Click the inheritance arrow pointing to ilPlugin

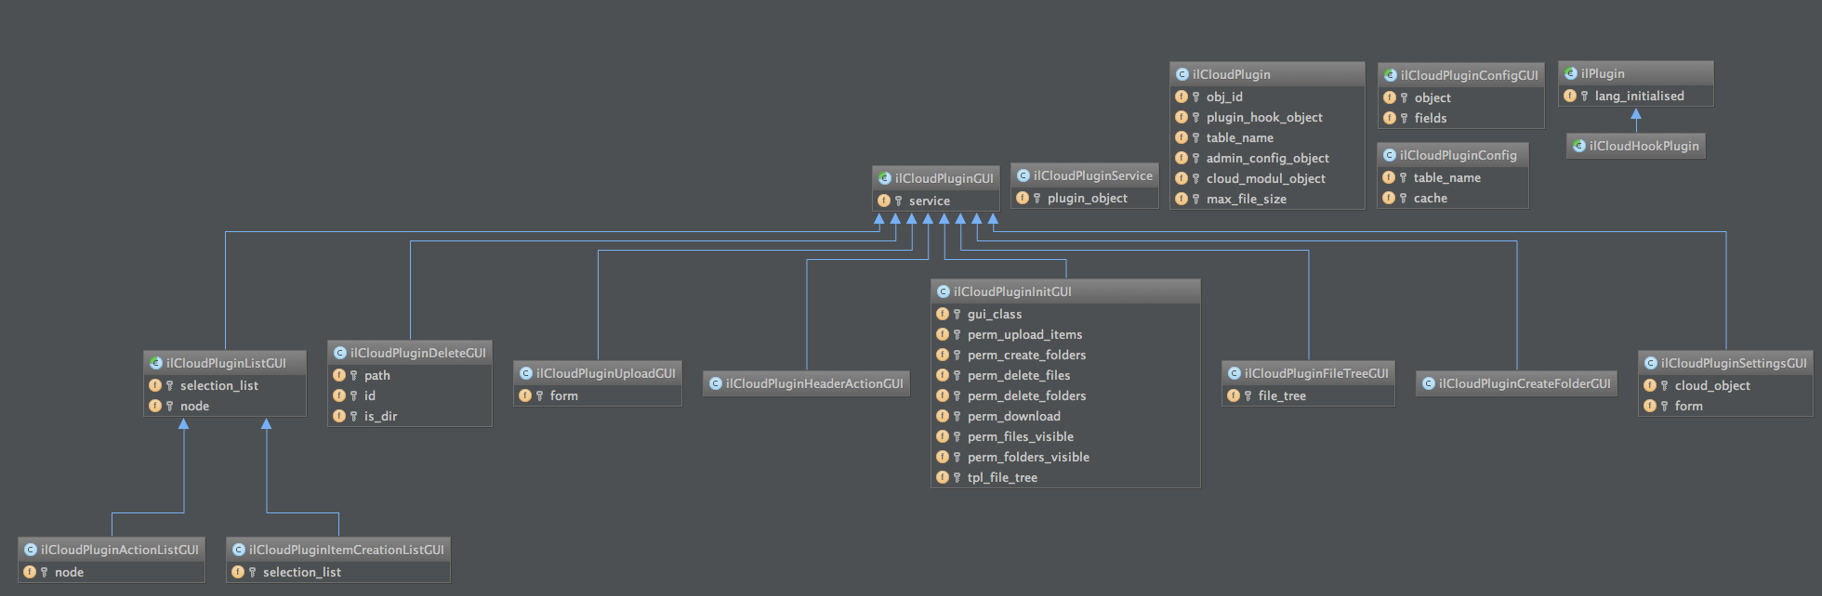1636,116
